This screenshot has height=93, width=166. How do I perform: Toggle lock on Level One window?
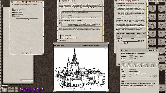pyautogui.click(x=42, y=2)
